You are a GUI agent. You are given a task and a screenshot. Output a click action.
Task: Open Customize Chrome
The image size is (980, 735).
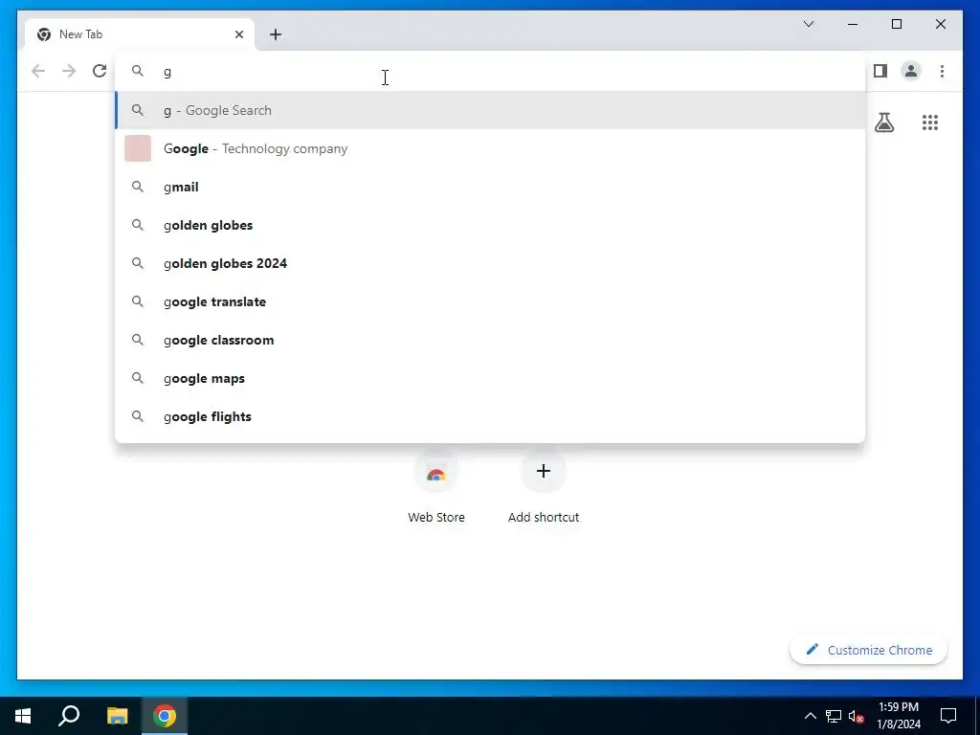(869, 650)
